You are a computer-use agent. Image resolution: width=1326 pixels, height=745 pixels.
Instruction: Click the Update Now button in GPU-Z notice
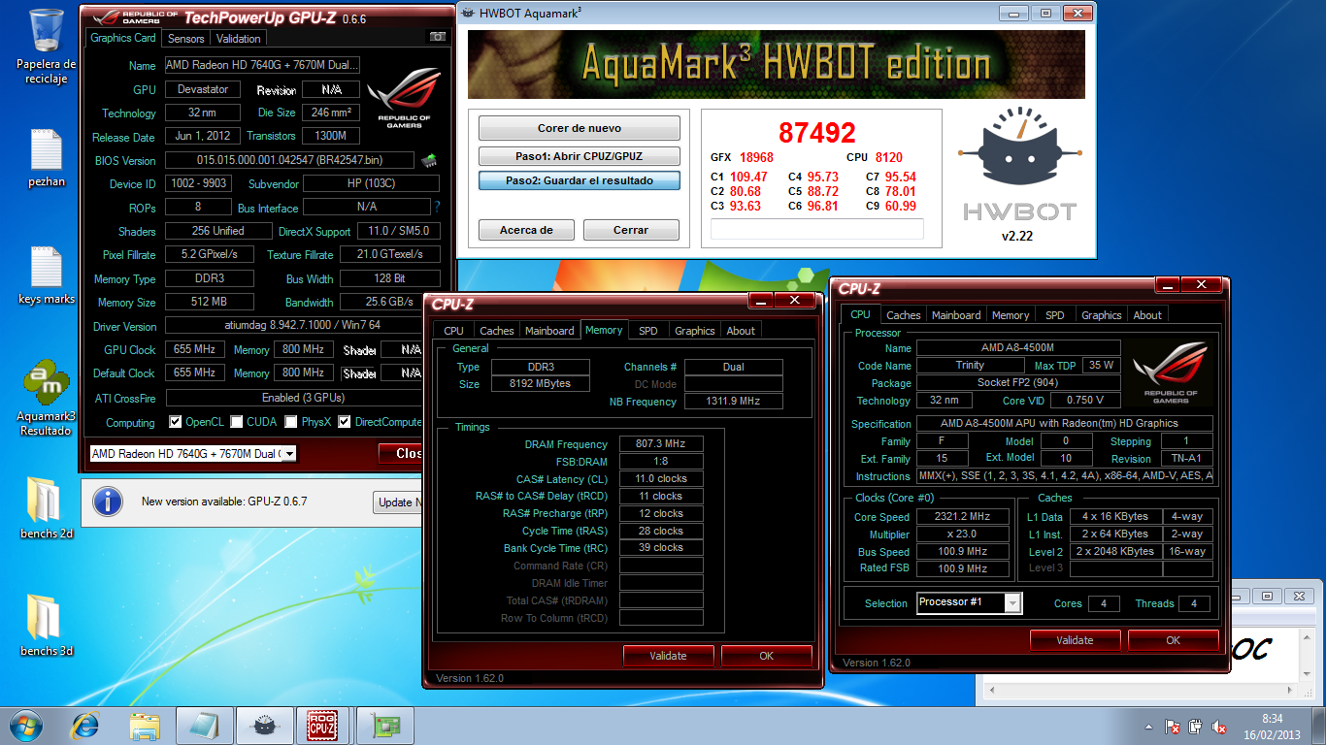pos(398,502)
